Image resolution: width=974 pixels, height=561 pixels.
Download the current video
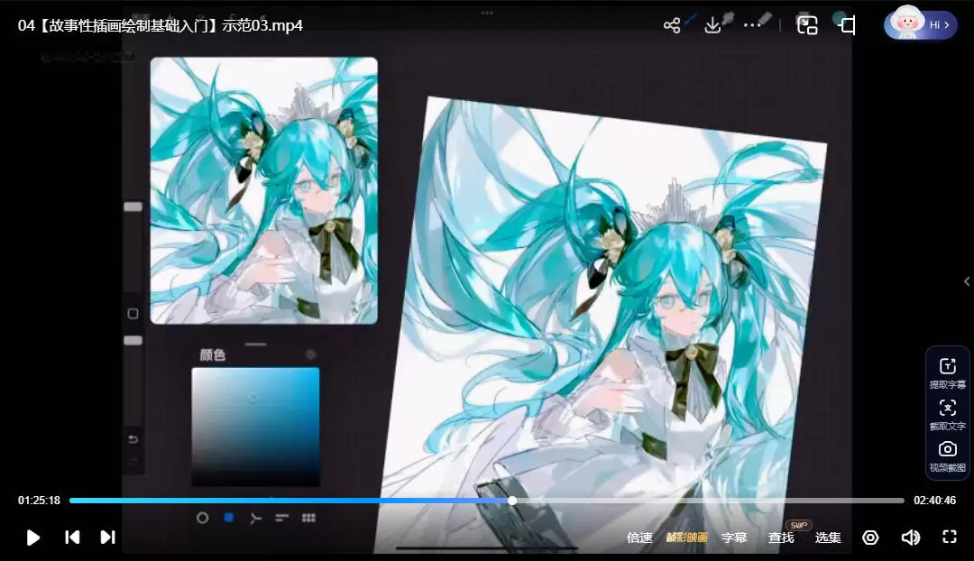[x=712, y=24]
